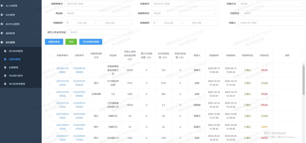Click the user icon beside 结算单管理
Image resolution: width=306 pixels, height=143 pixels.
click(5, 59)
